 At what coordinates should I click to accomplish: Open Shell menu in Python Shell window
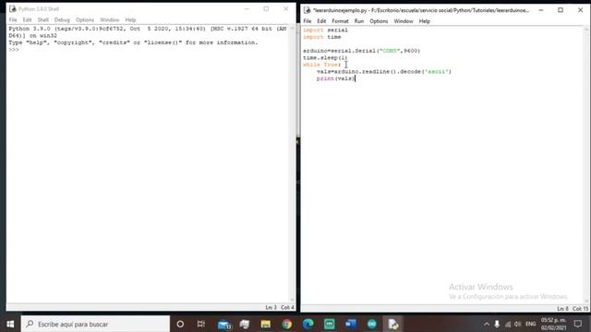click(x=43, y=19)
